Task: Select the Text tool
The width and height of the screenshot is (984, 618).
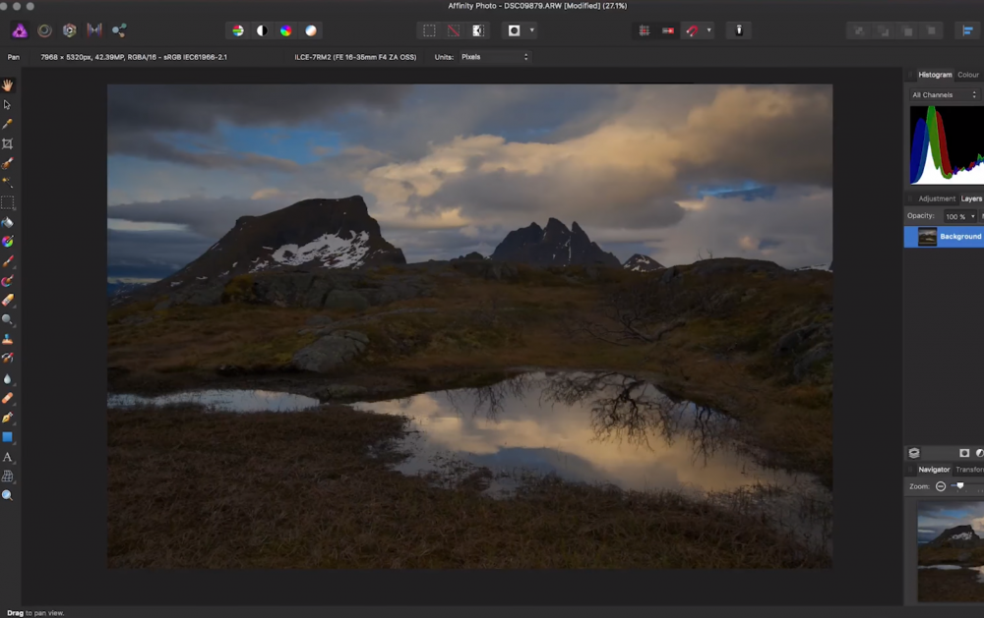Action: click(8, 458)
